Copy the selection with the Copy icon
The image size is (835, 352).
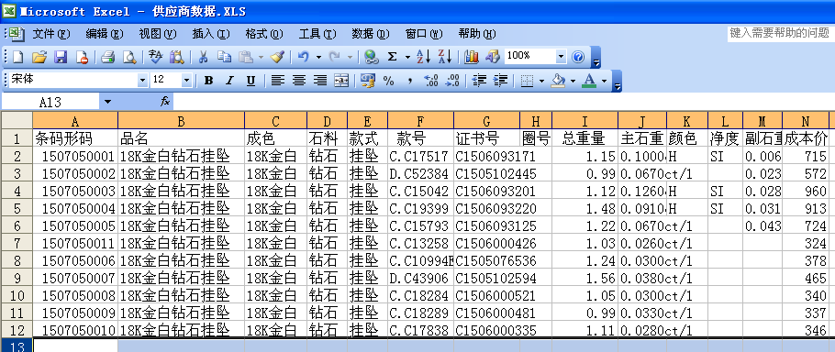pos(224,57)
